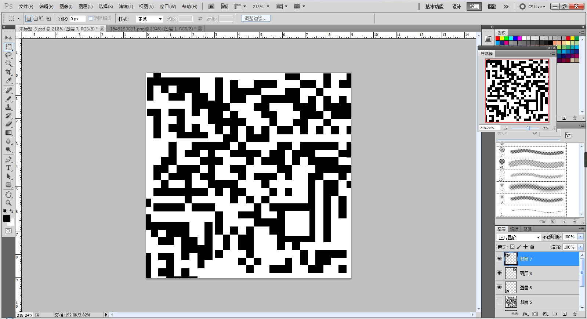Select the Gradient tool
This screenshot has height=319, width=587.
tap(8, 133)
